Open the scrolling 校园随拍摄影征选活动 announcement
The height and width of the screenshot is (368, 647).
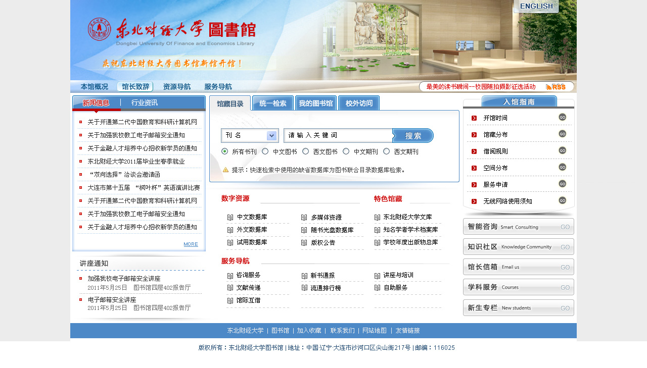(x=481, y=87)
